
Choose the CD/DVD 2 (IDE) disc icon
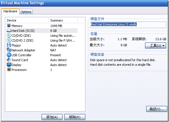pos(9,40)
